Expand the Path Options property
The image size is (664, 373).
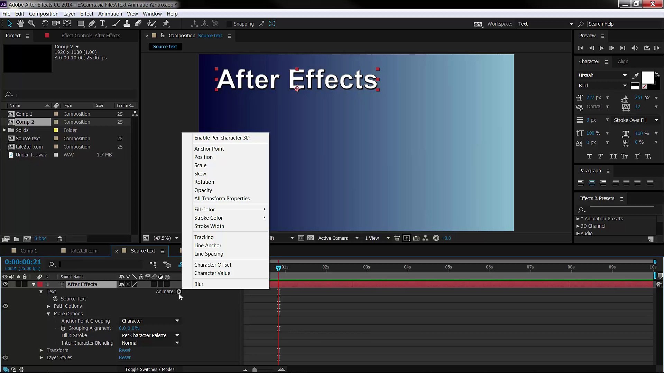(49, 306)
